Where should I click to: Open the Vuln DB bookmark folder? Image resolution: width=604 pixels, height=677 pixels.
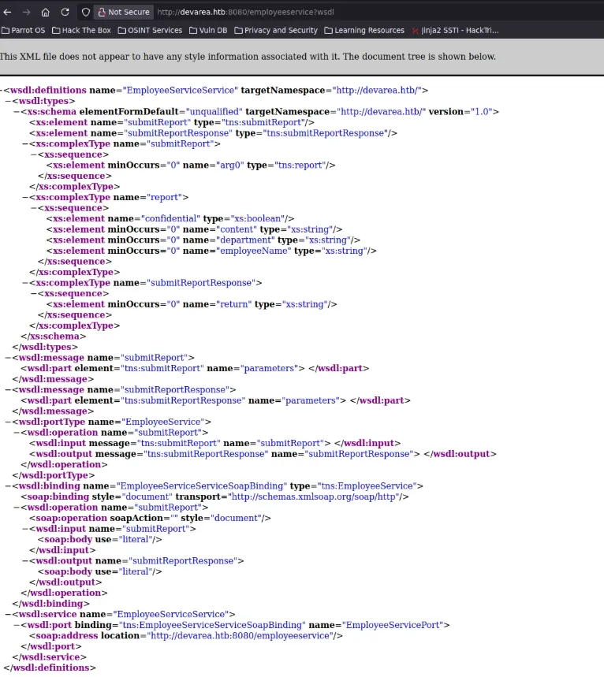click(209, 31)
